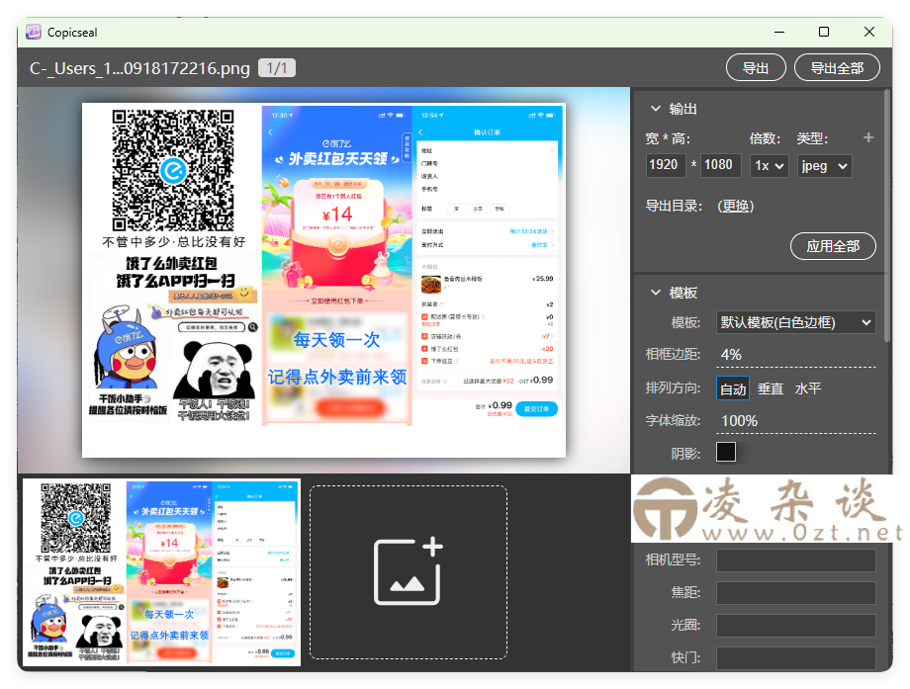The height and width of the screenshot is (689, 910).
Task: Click the right settings panel scrollbar
Action: point(887,215)
